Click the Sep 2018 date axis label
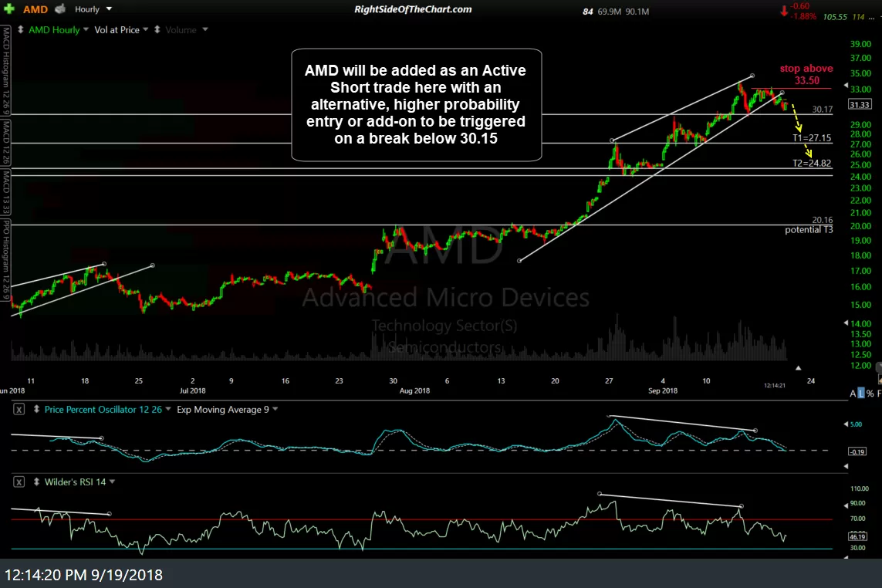Viewport: 882px width, 588px height. [x=663, y=390]
